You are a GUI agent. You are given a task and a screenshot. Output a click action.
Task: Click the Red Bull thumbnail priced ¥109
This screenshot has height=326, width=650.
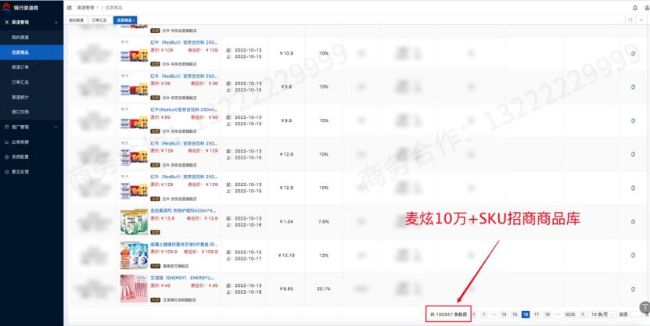coord(134,53)
